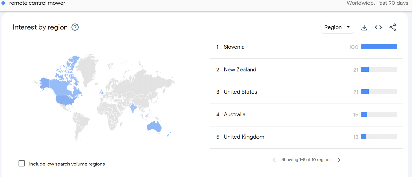Screen dimensions: 412x177
Task: Enable Include low search volume regions checkbox
Action: coord(22,163)
